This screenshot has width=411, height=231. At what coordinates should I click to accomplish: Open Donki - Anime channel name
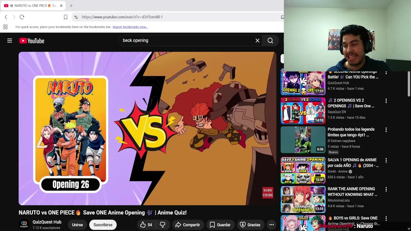tap(337, 171)
